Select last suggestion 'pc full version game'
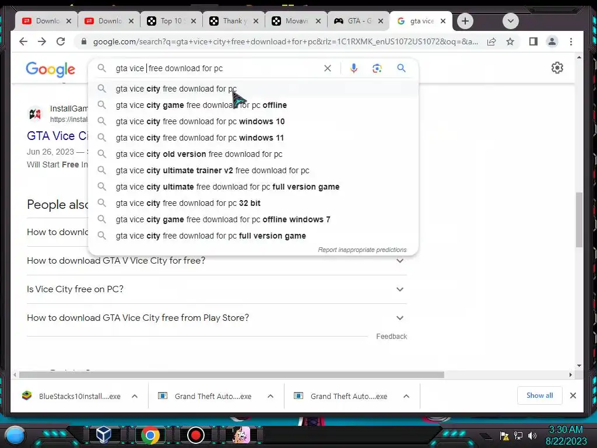 pos(253,236)
